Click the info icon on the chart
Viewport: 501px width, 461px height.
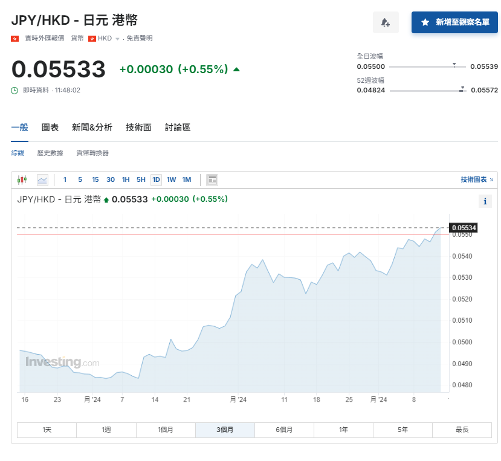[x=485, y=201]
